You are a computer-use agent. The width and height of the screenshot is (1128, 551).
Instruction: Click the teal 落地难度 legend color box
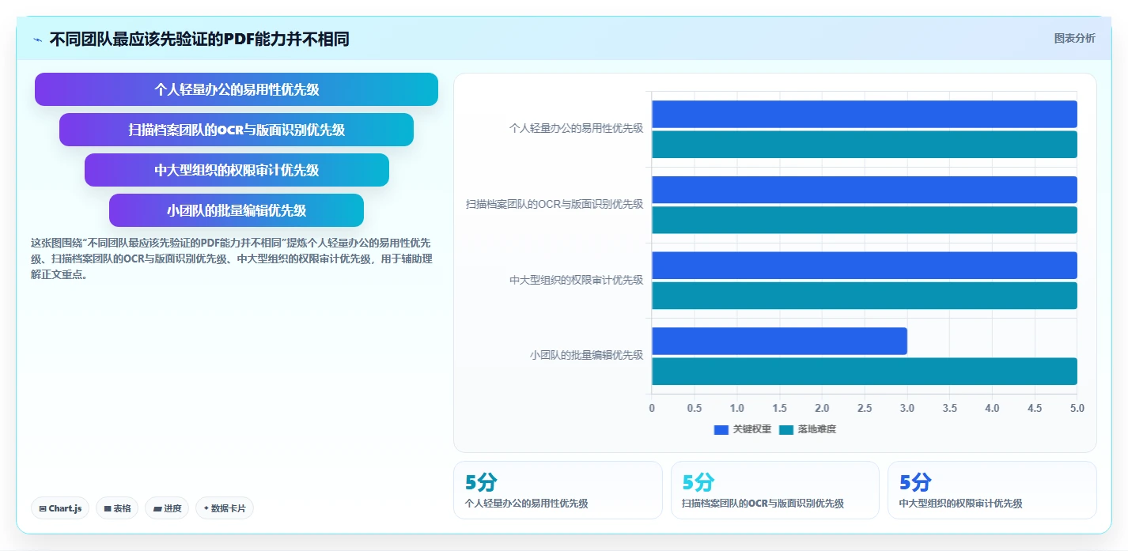(x=786, y=429)
